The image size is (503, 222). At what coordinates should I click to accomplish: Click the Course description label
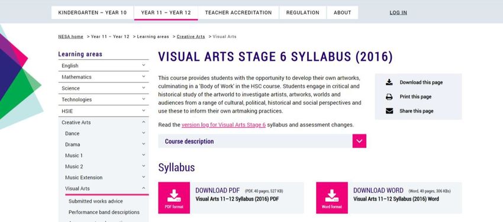pyautogui.click(x=189, y=141)
